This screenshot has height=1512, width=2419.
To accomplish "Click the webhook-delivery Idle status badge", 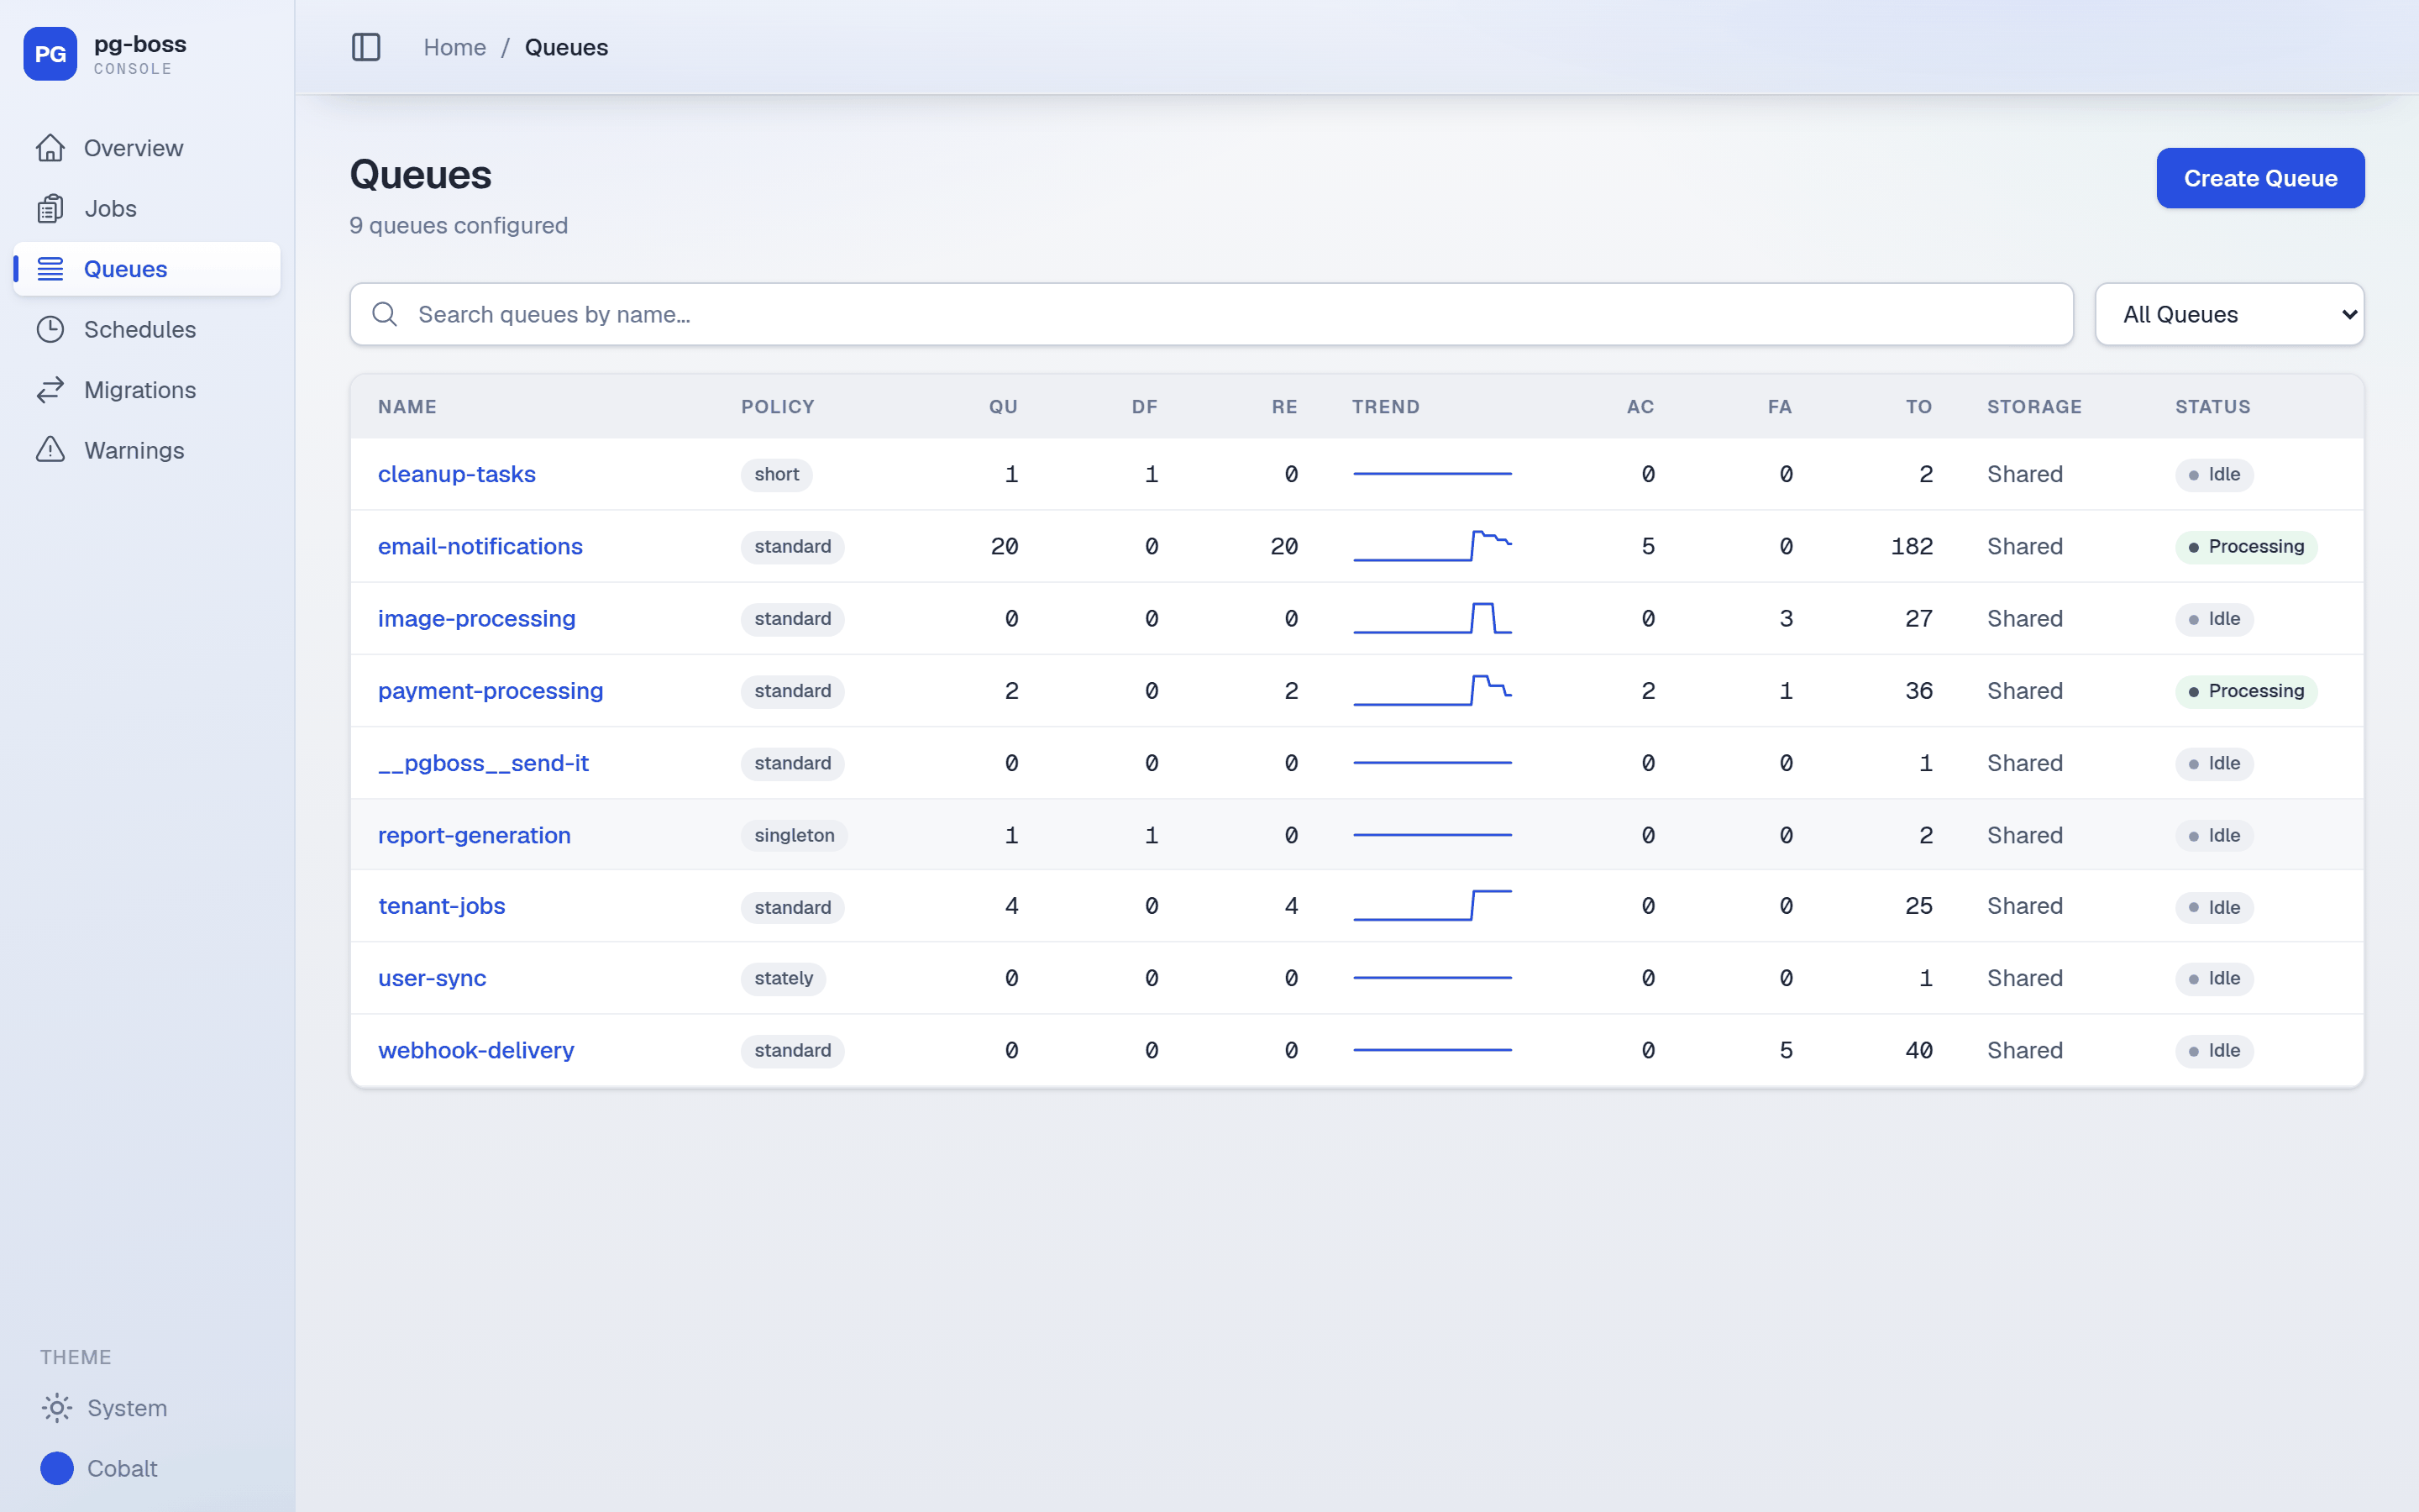I will coord(2214,1051).
